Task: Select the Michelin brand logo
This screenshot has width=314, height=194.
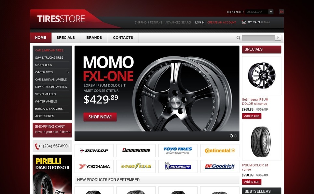Action: (x=178, y=166)
